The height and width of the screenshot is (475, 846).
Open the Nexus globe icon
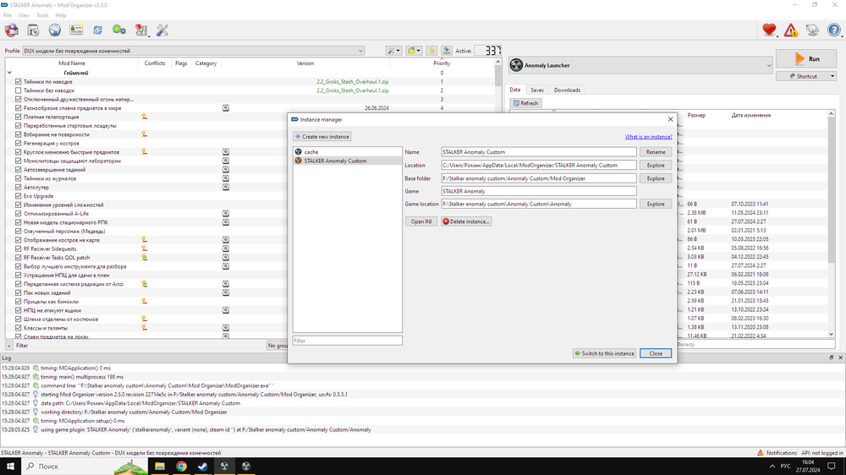click(x=55, y=30)
